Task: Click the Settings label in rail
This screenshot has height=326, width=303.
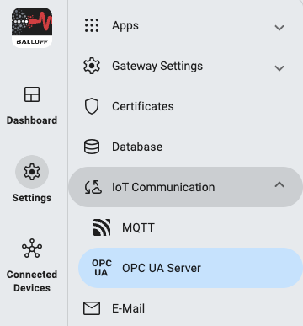Action: click(x=32, y=198)
